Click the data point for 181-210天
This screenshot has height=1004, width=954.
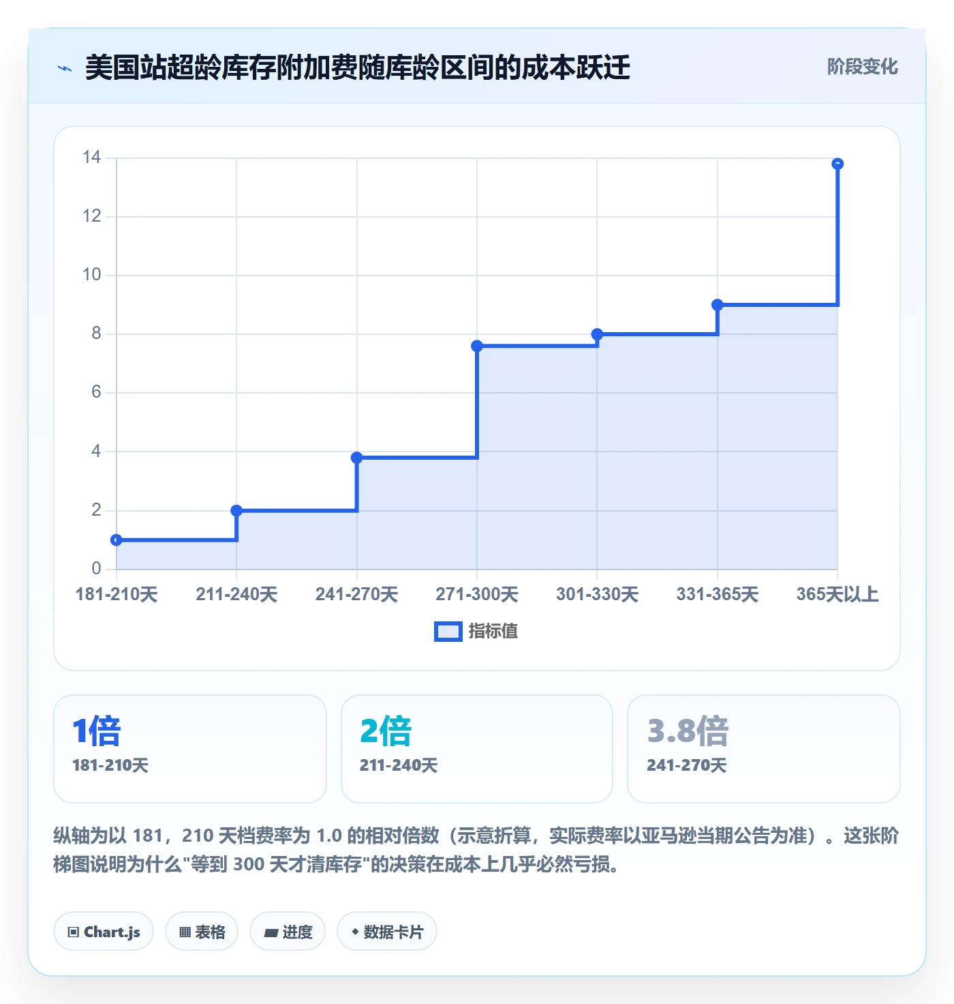[117, 540]
